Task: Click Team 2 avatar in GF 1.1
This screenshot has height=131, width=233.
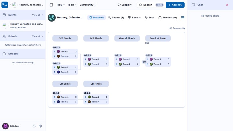Action: click(120, 64)
